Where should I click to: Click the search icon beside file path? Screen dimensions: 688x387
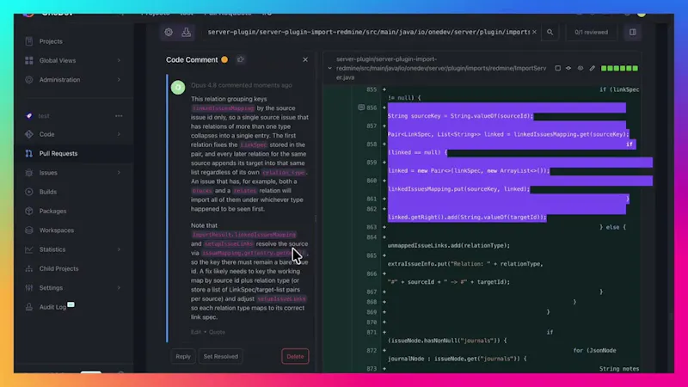coord(550,32)
